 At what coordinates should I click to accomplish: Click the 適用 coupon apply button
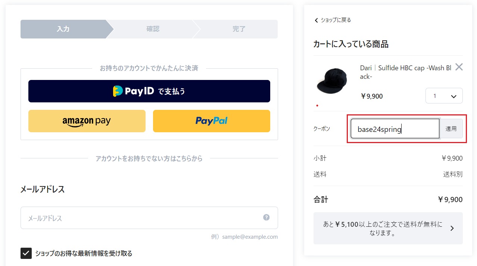pyautogui.click(x=451, y=129)
